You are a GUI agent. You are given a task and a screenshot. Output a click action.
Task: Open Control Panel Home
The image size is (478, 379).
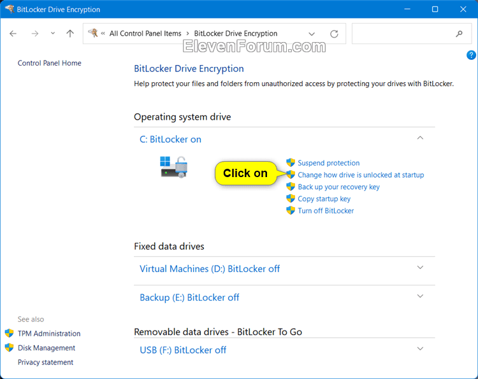[49, 63]
